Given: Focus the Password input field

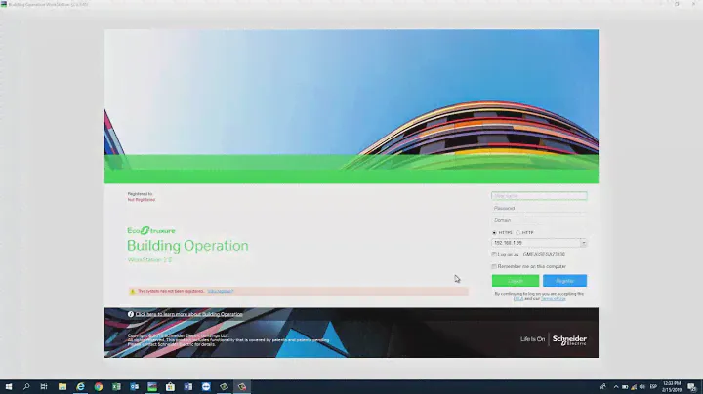Looking at the screenshot, I should 539,208.
